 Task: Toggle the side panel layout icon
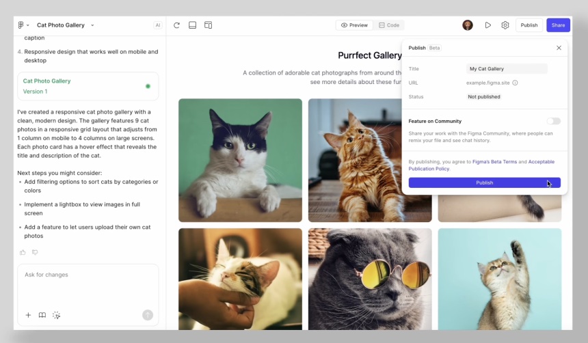click(x=208, y=25)
